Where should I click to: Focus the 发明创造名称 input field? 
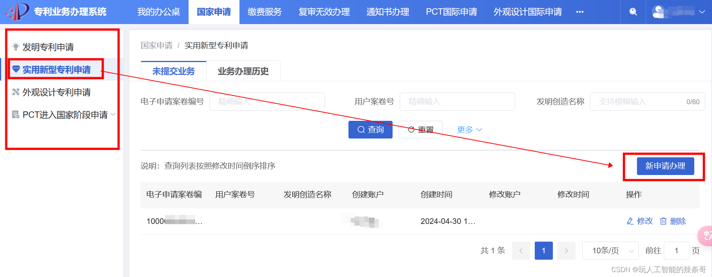coord(648,102)
